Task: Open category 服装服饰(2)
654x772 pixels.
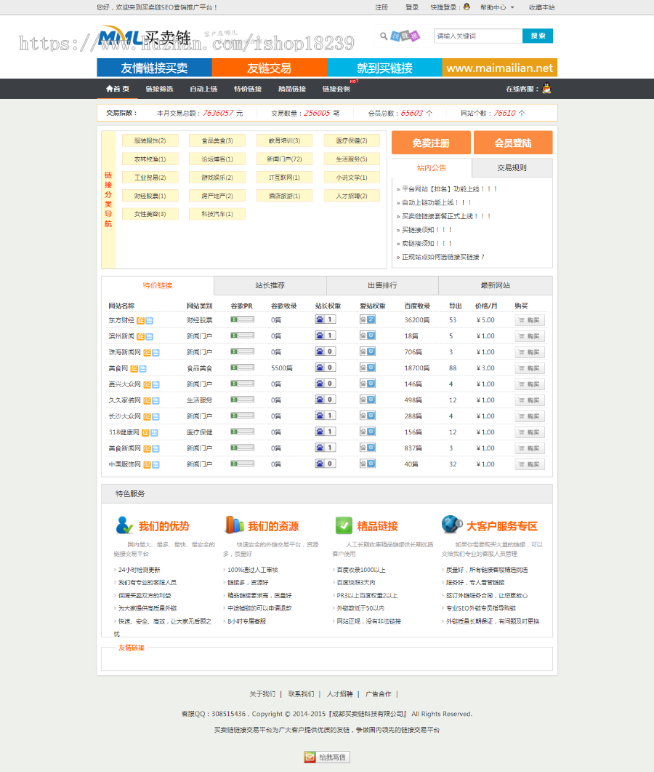Action: coord(150,141)
